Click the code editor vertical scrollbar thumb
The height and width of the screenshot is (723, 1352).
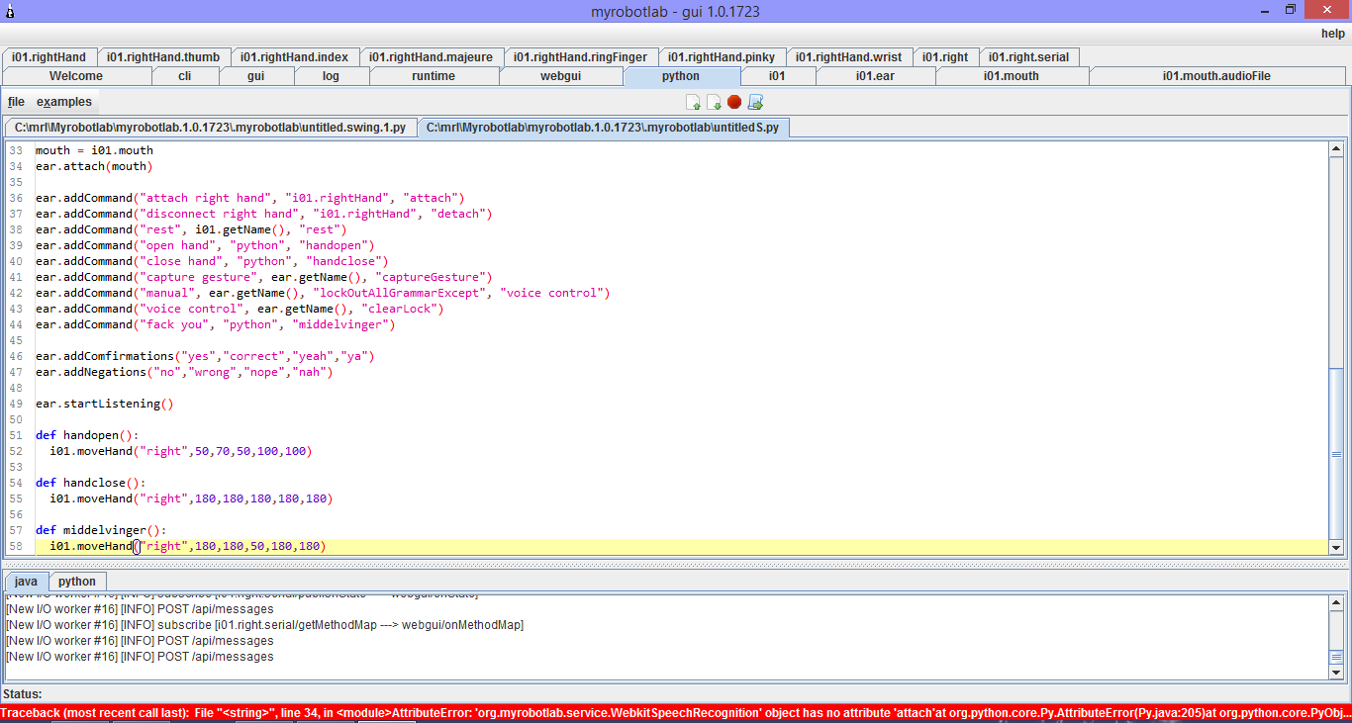[x=1336, y=454]
